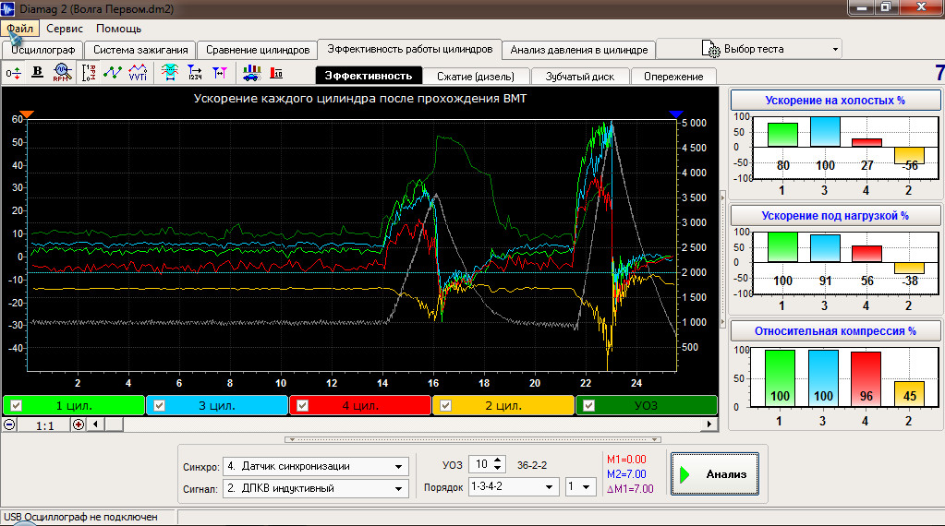Viewport: 945px width, 526px height.
Task: Click the cyan waveform width measurement icon
Action: click(x=170, y=73)
